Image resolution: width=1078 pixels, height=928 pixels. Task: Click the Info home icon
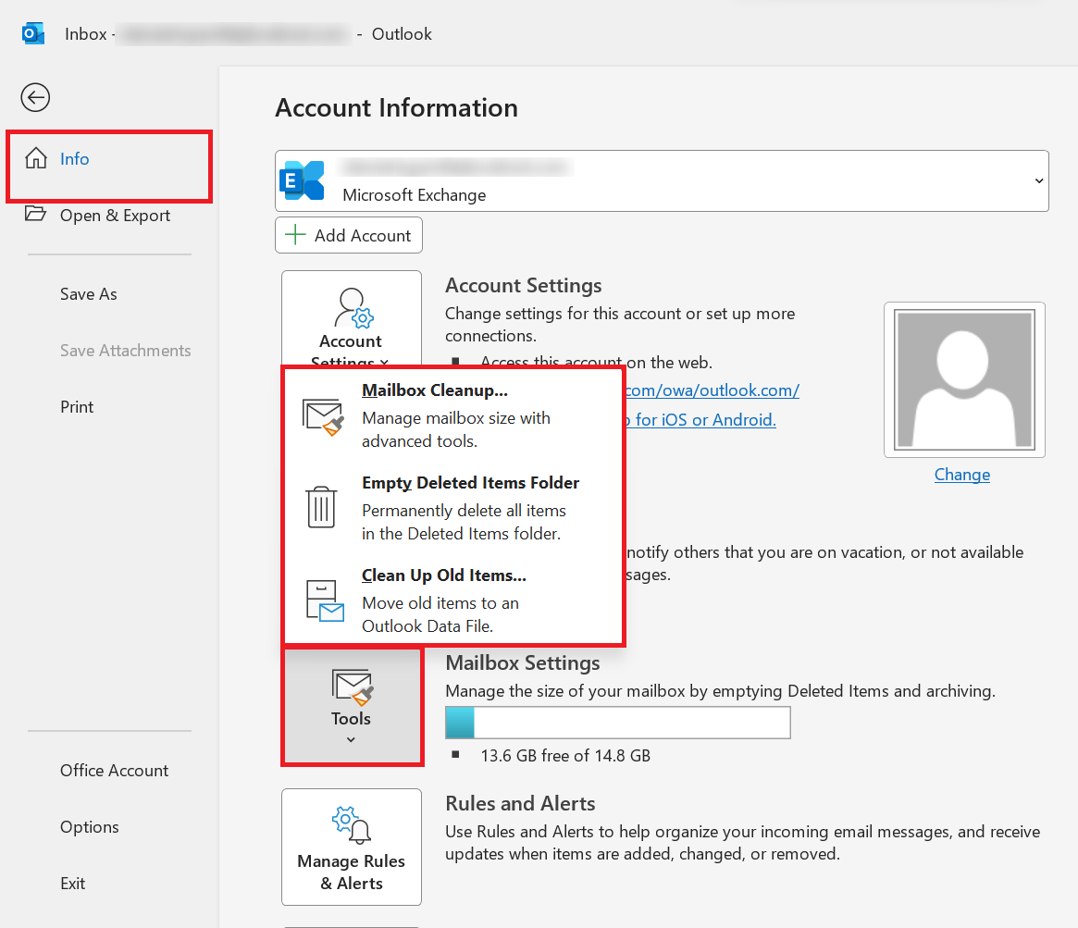click(x=36, y=158)
